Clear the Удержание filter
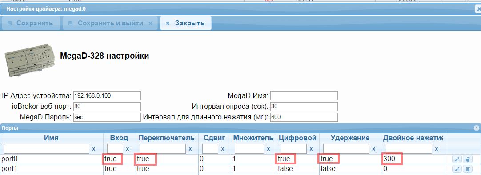This screenshot has width=481, height=175. click(x=373, y=149)
